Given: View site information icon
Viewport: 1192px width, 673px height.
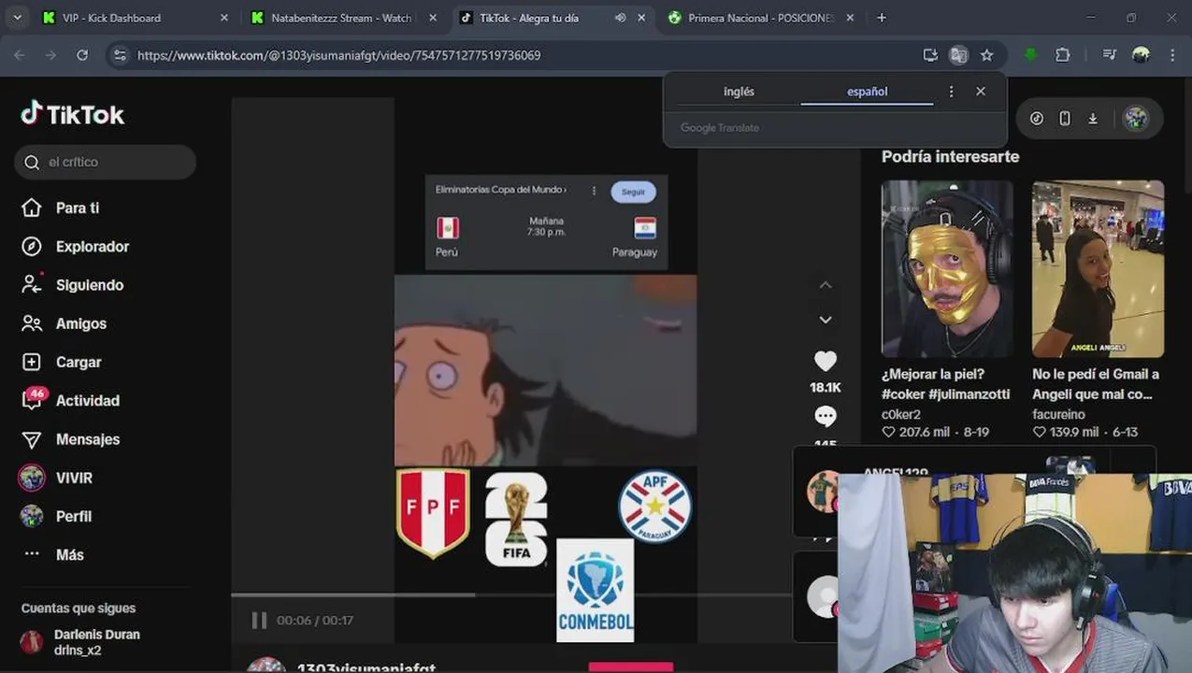Looking at the screenshot, I should click(x=120, y=55).
